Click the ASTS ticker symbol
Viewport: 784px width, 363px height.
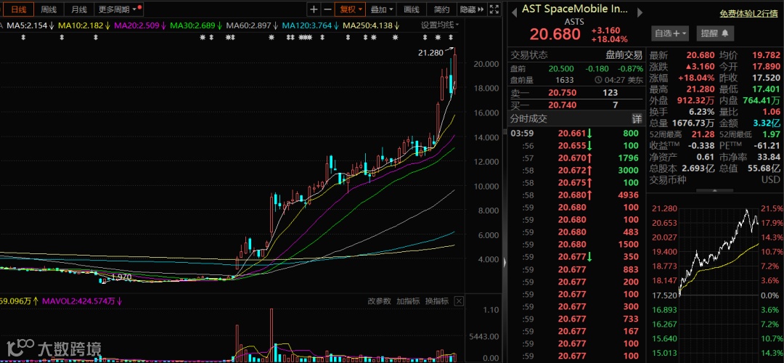pyautogui.click(x=574, y=22)
